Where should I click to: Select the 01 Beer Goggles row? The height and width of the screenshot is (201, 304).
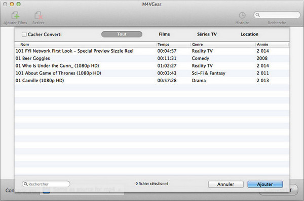(152, 58)
